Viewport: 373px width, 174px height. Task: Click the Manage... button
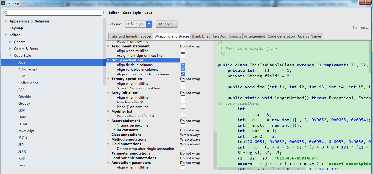click(167, 24)
